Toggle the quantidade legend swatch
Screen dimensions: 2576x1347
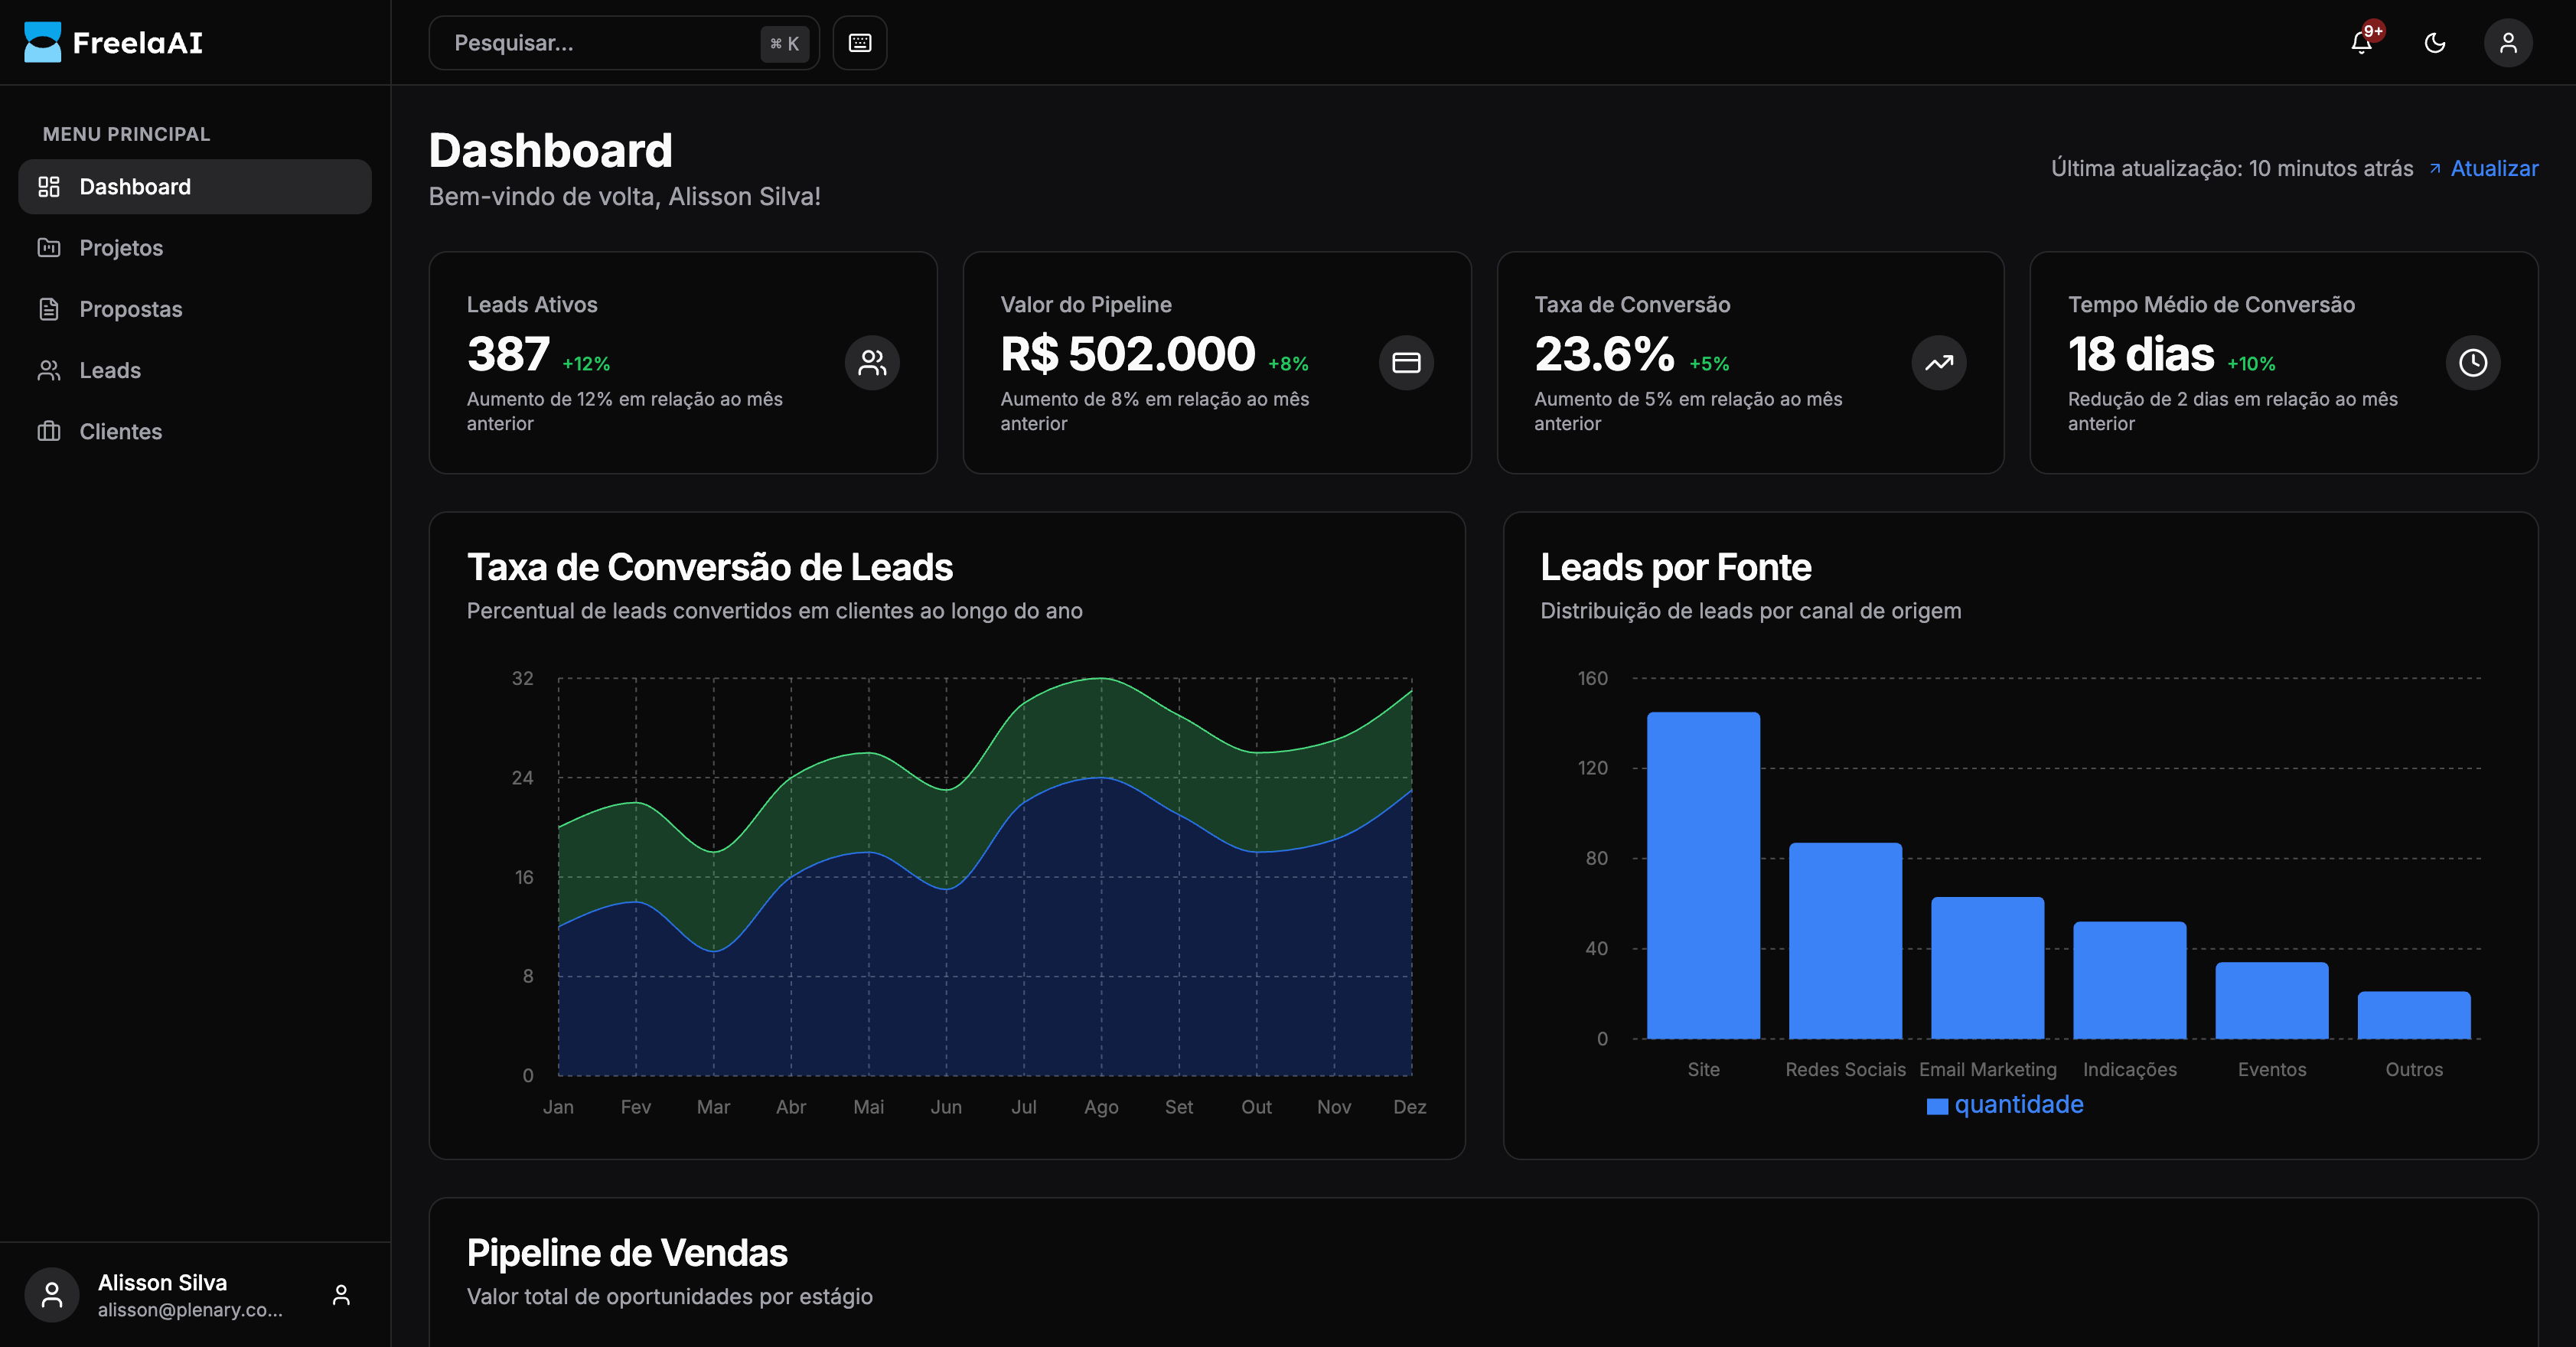[x=1937, y=1106]
